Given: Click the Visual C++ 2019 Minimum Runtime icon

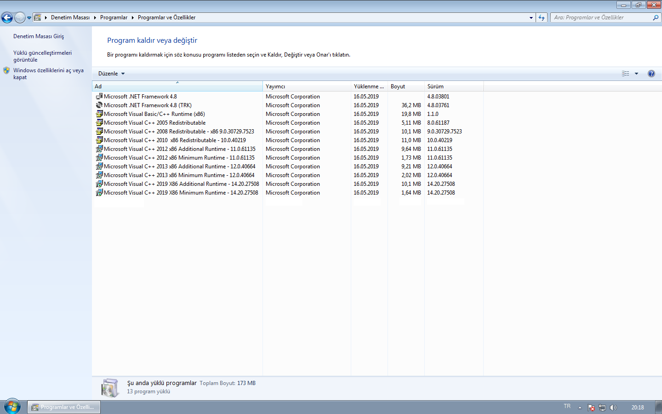Looking at the screenshot, I should [x=99, y=193].
